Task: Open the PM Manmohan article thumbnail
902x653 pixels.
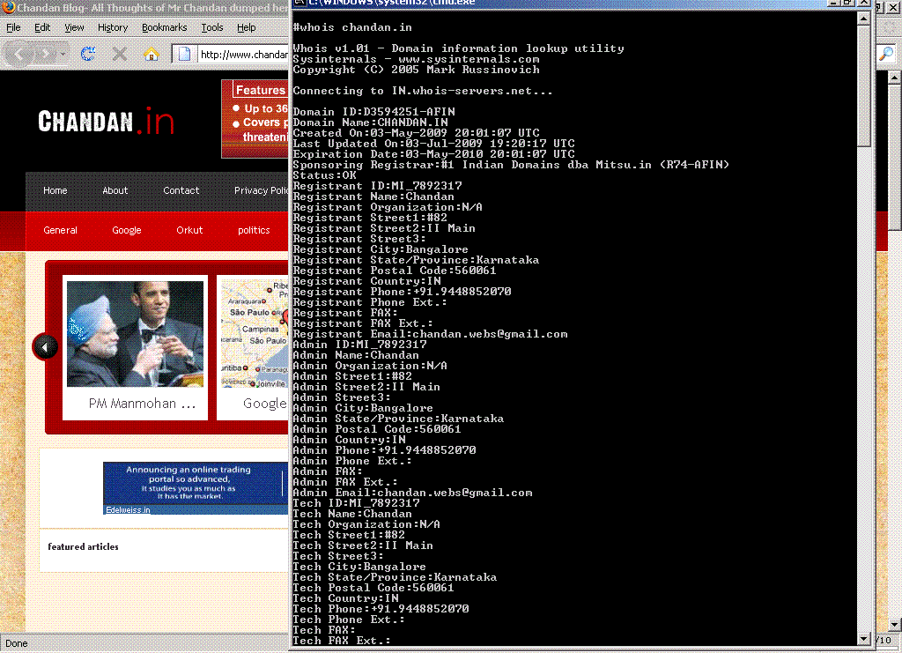Action: 135,334
